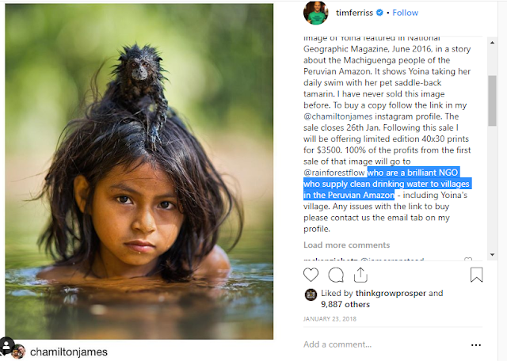
Task: Open timferriss profile picture avatar
Action: click(314, 13)
